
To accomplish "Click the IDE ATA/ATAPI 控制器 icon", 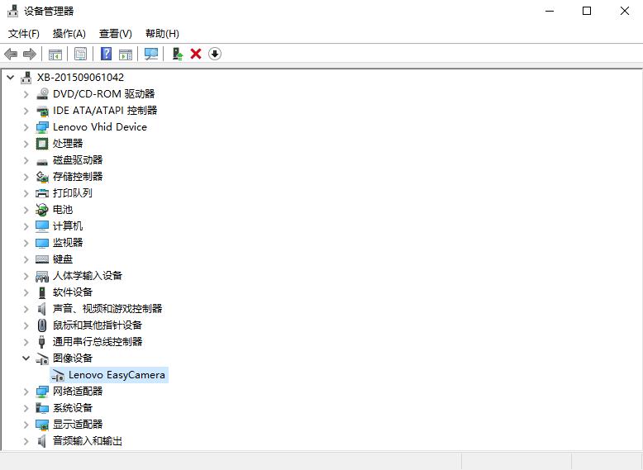I will tap(42, 111).
